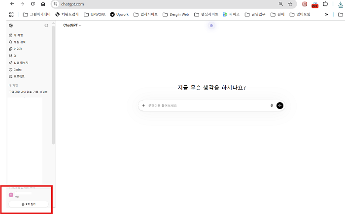Start voice mode with black waveform button
Screen dimensions: 345x214
[x=280, y=106]
